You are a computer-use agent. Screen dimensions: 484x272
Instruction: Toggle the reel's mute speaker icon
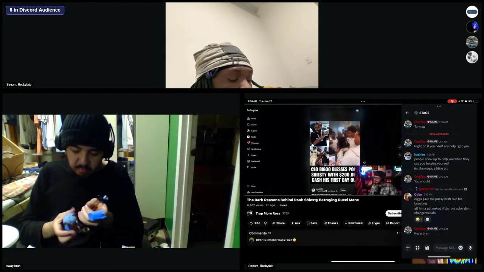click(x=357, y=111)
